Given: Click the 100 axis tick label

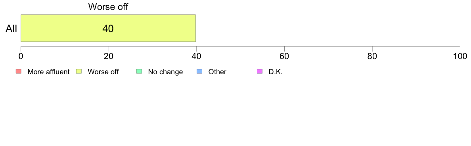Looking at the screenshot, I should point(460,56).
